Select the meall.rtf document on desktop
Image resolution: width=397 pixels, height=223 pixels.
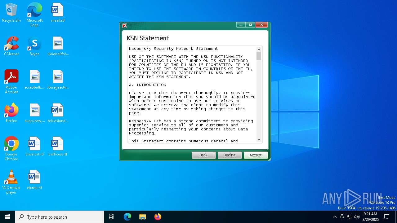pyautogui.click(x=58, y=13)
